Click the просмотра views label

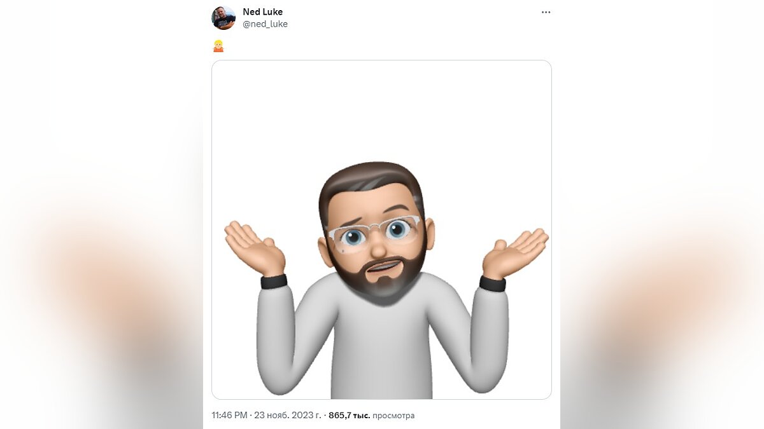393,416
